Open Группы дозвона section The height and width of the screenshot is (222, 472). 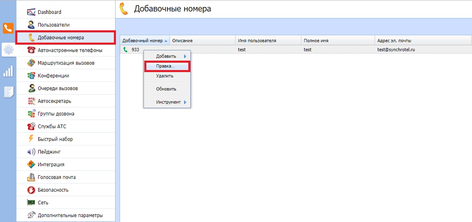tap(66, 114)
